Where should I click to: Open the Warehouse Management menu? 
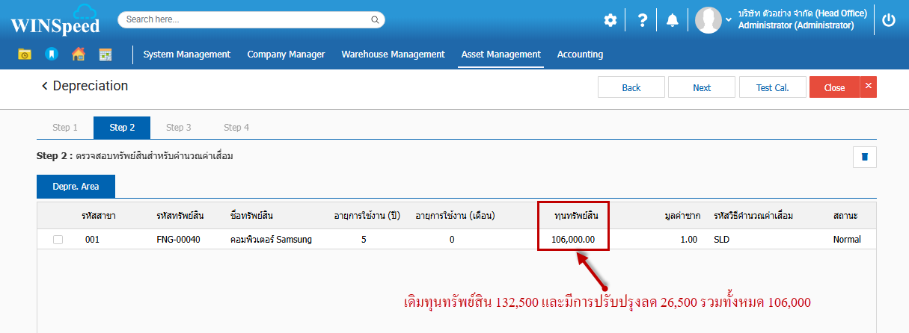[393, 54]
